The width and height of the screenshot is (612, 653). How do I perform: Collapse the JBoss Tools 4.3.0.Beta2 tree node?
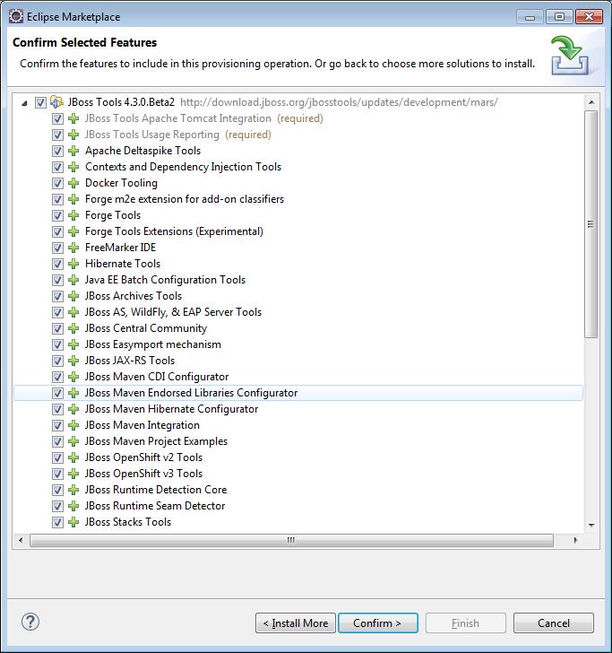coord(24,103)
